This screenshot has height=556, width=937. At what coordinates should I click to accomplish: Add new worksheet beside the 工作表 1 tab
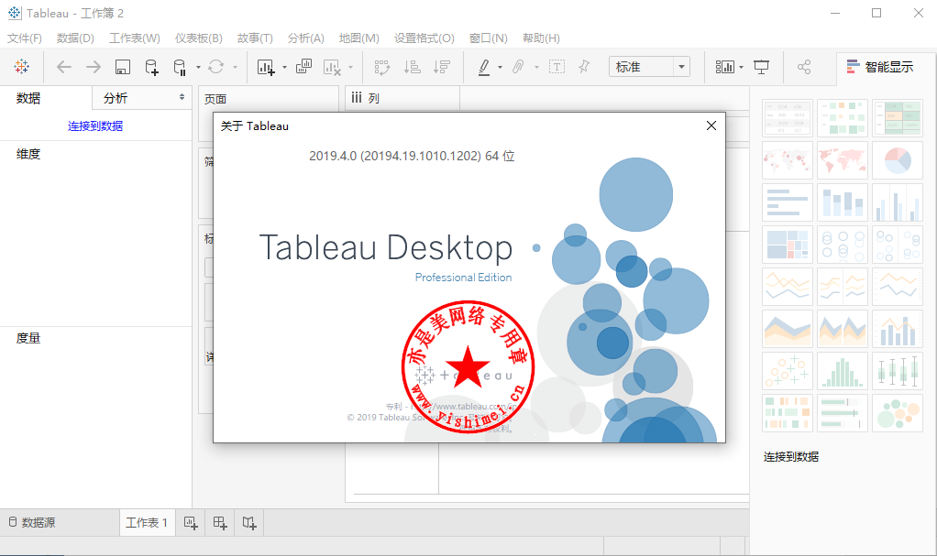[191, 523]
